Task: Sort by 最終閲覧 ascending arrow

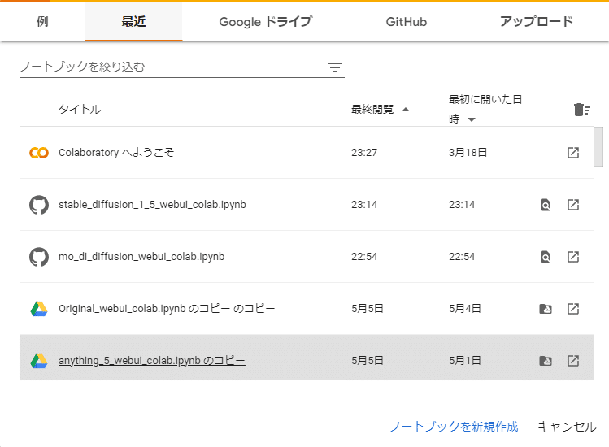Action: pyautogui.click(x=406, y=110)
